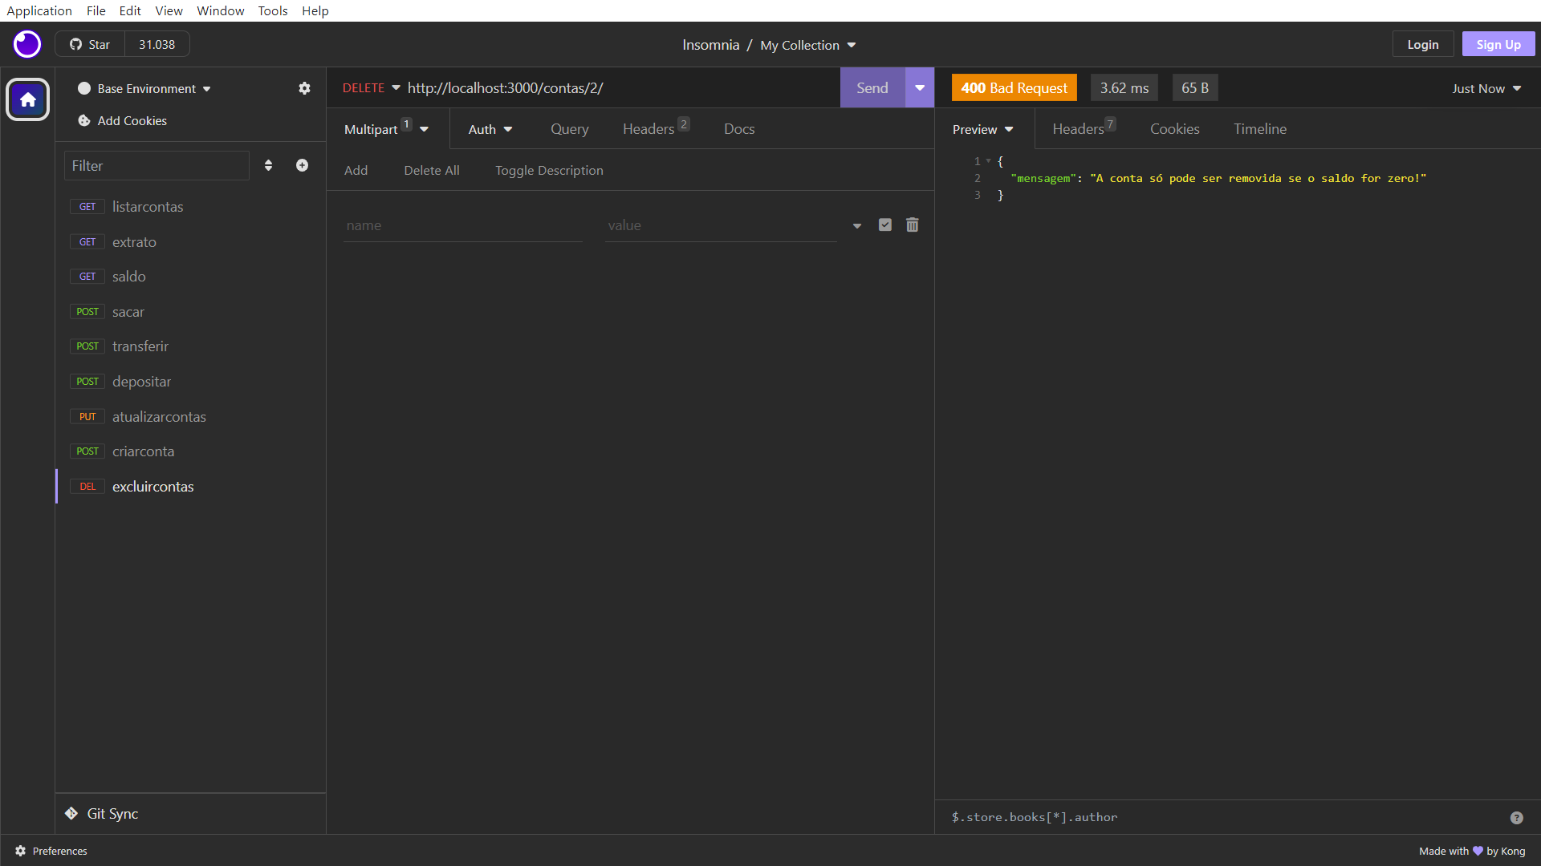The image size is (1541, 866).
Task: Click the Filter requests input field
Action: pos(157,166)
